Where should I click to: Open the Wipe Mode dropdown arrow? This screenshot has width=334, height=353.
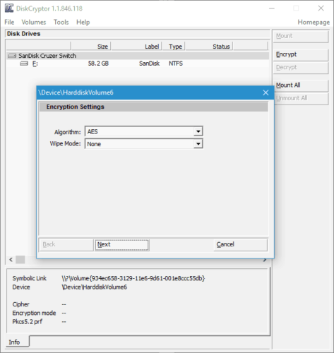tap(198, 144)
